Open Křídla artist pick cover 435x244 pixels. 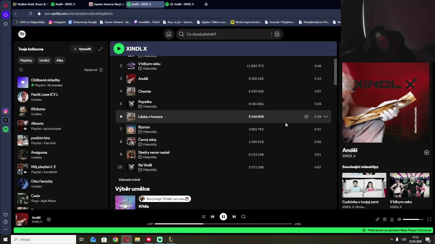(125, 202)
